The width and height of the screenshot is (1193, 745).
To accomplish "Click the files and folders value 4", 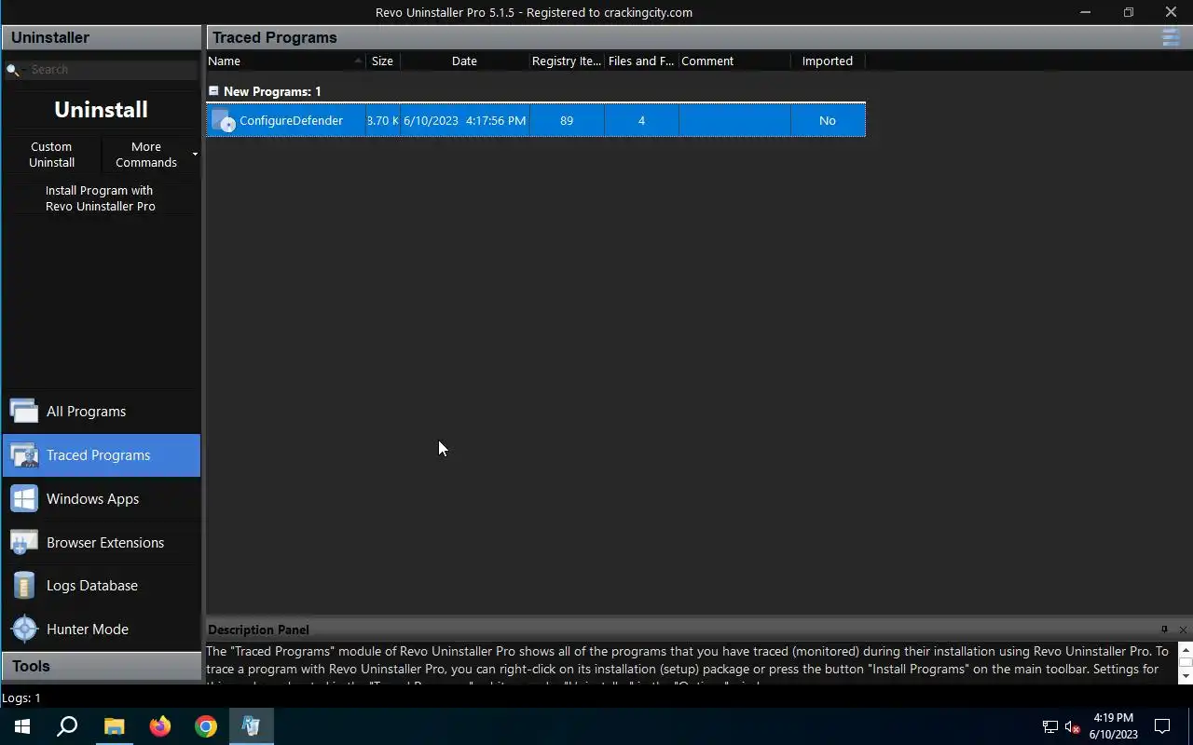I will [641, 120].
